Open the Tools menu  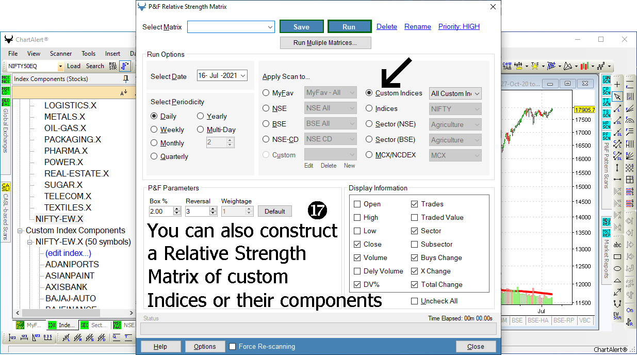point(88,54)
